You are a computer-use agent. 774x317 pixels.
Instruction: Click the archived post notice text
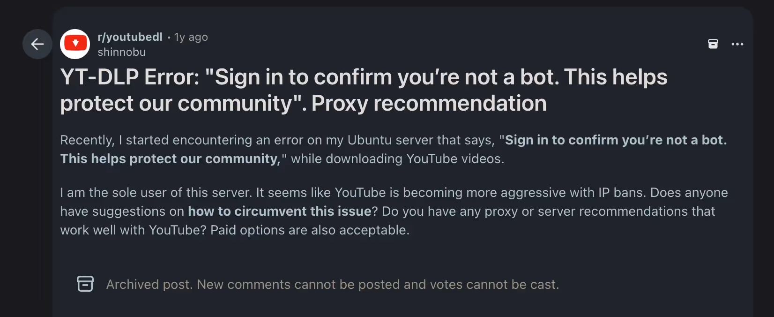point(332,284)
